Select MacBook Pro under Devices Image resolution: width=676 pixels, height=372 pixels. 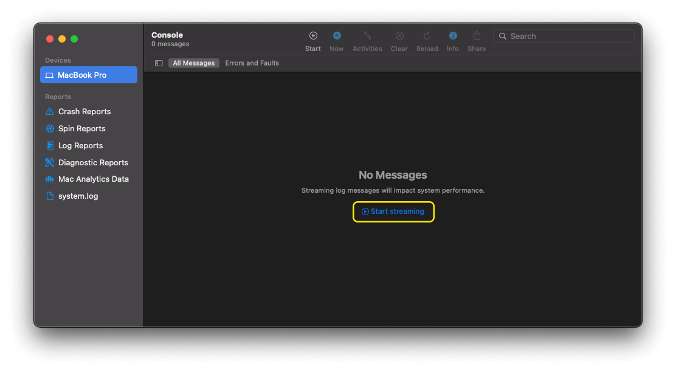[89, 75]
